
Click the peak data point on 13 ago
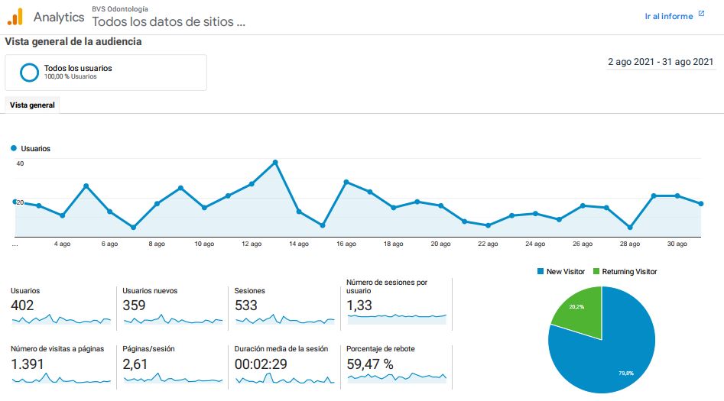[275, 163]
